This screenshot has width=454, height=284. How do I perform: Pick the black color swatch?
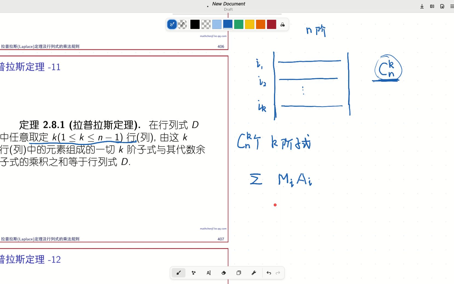(195, 24)
